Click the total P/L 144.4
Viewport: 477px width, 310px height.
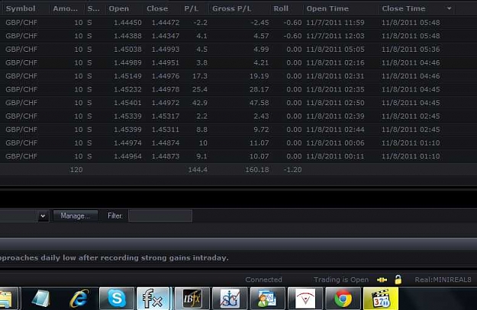(x=198, y=169)
